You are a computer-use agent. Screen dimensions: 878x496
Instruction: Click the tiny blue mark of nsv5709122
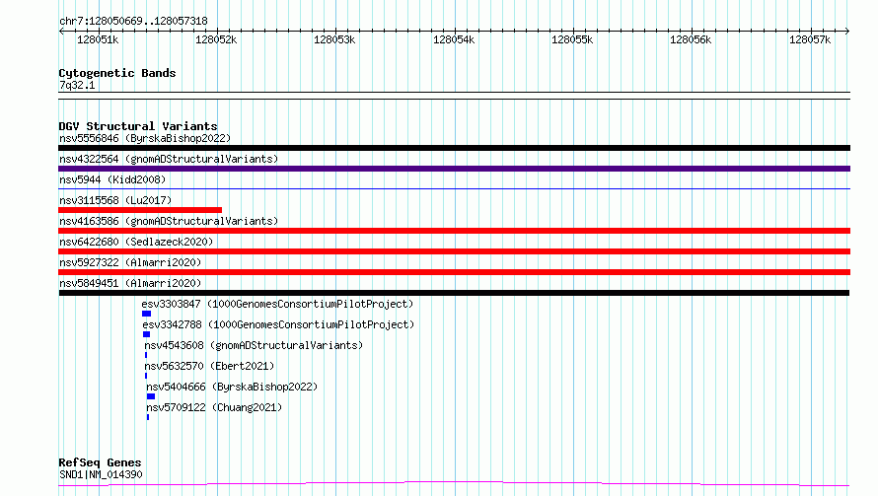[148, 417]
